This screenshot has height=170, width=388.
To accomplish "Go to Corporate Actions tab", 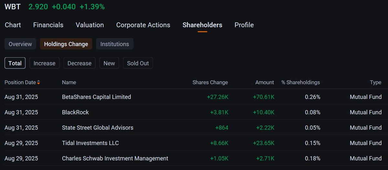I will coord(143,25).
